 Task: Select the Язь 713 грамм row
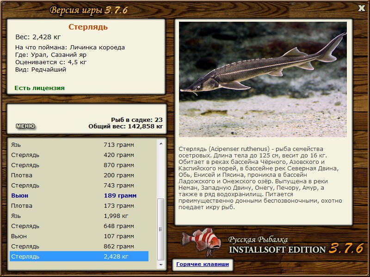coord(79,145)
